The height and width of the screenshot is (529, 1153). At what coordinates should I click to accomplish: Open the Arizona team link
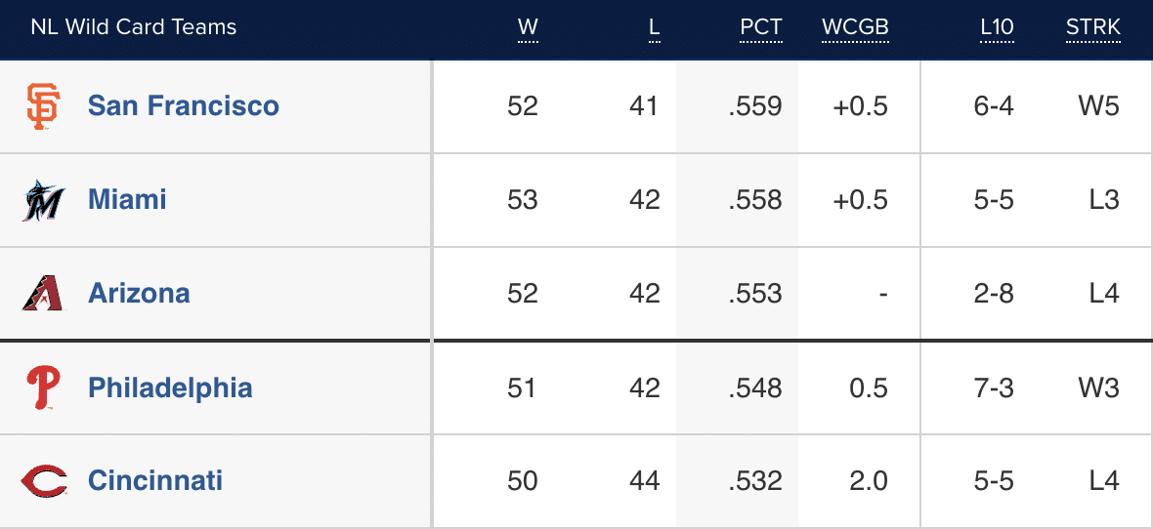point(139,293)
